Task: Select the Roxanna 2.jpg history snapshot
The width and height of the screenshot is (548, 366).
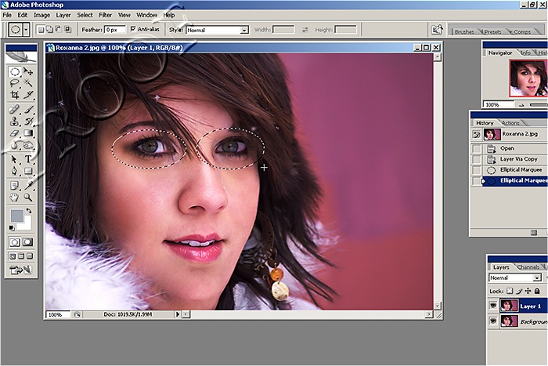Action: [509, 134]
